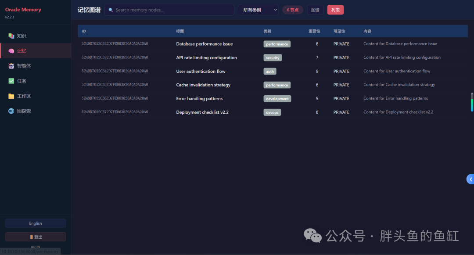Click the 内容 column header

click(367, 31)
